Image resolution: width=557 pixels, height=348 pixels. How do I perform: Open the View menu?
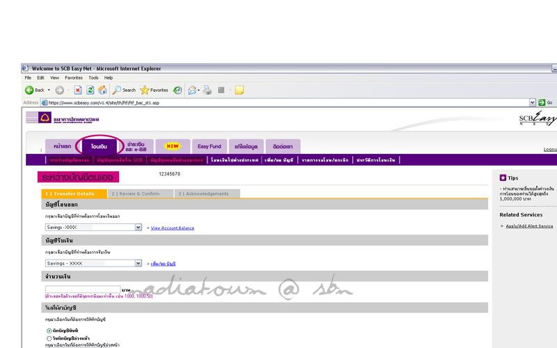55,78
